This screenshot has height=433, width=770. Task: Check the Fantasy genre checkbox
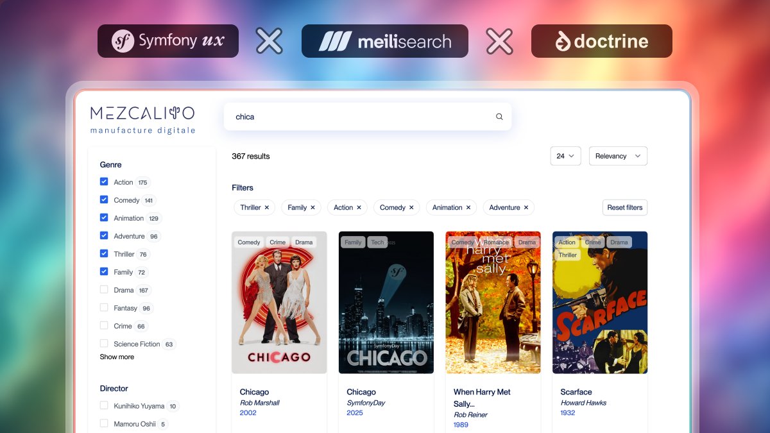pos(104,307)
